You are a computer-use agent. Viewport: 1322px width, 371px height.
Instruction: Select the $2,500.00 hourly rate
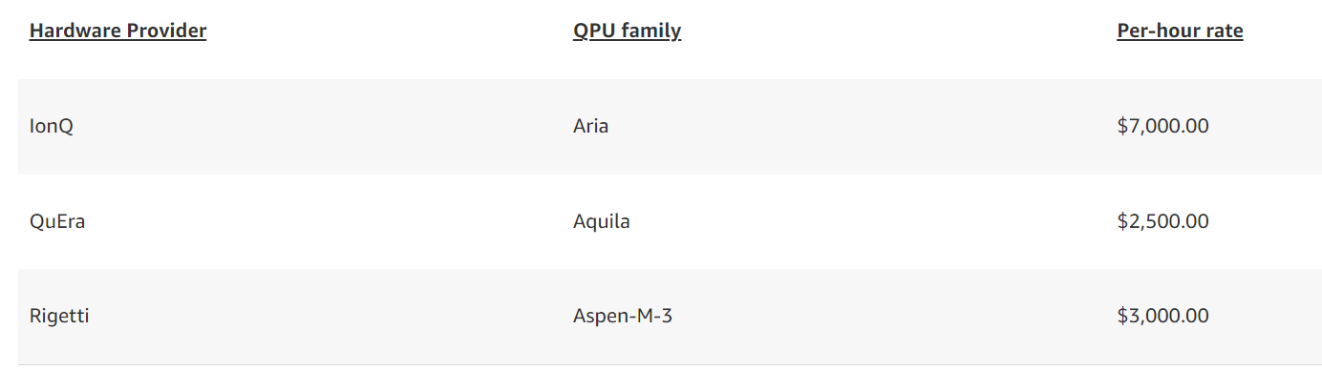[x=1162, y=221]
